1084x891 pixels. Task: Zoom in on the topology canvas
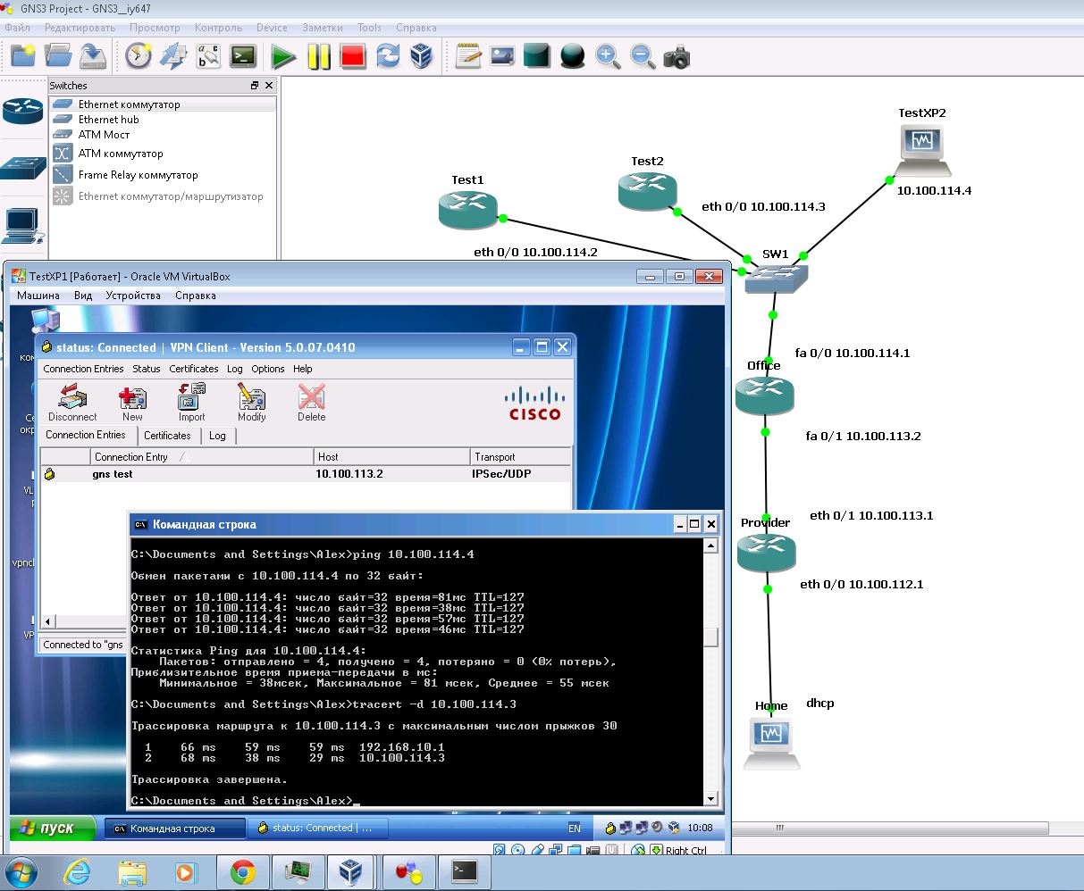pos(608,57)
